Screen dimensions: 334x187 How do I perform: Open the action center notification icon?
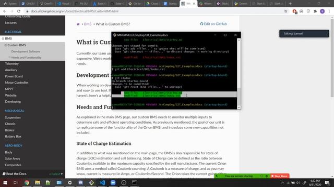pos(327,183)
